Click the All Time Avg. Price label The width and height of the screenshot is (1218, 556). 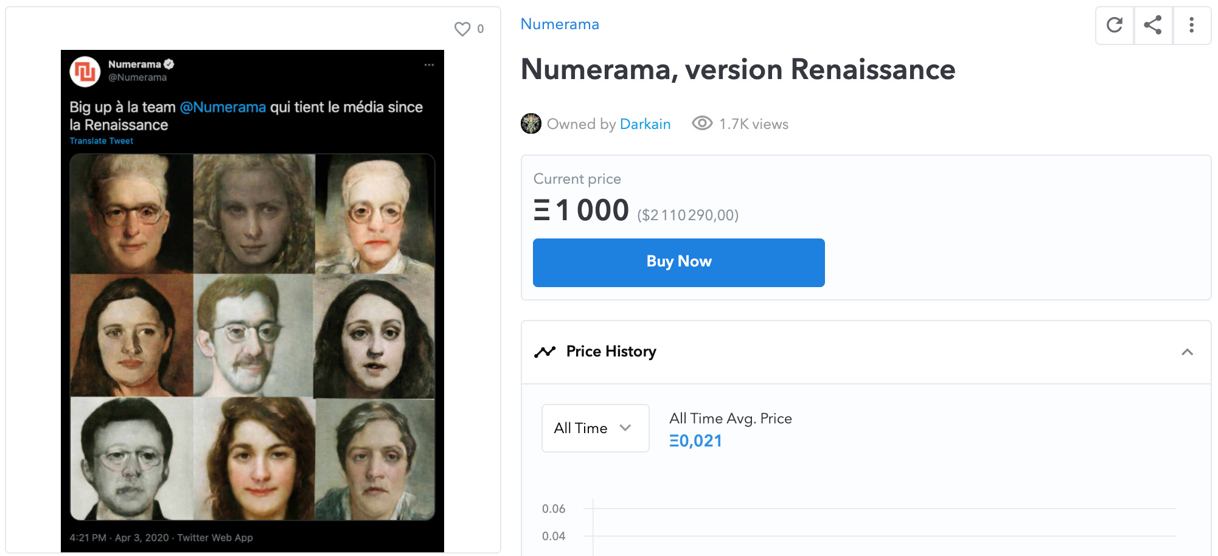[731, 419]
